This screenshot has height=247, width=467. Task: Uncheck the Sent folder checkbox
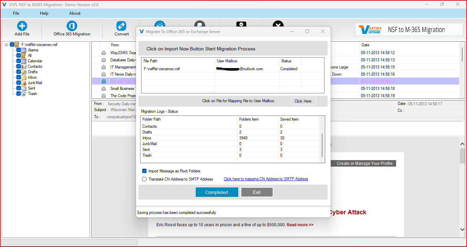19,88
